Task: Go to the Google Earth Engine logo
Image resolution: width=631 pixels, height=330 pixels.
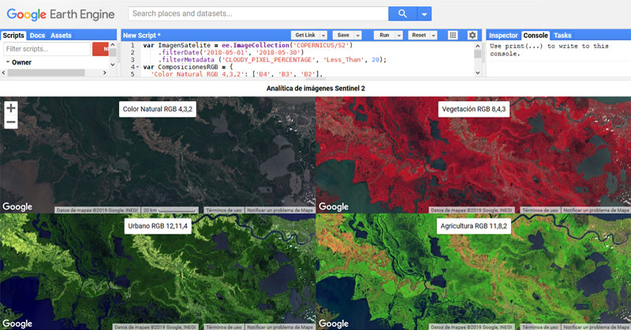Action: (61, 14)
